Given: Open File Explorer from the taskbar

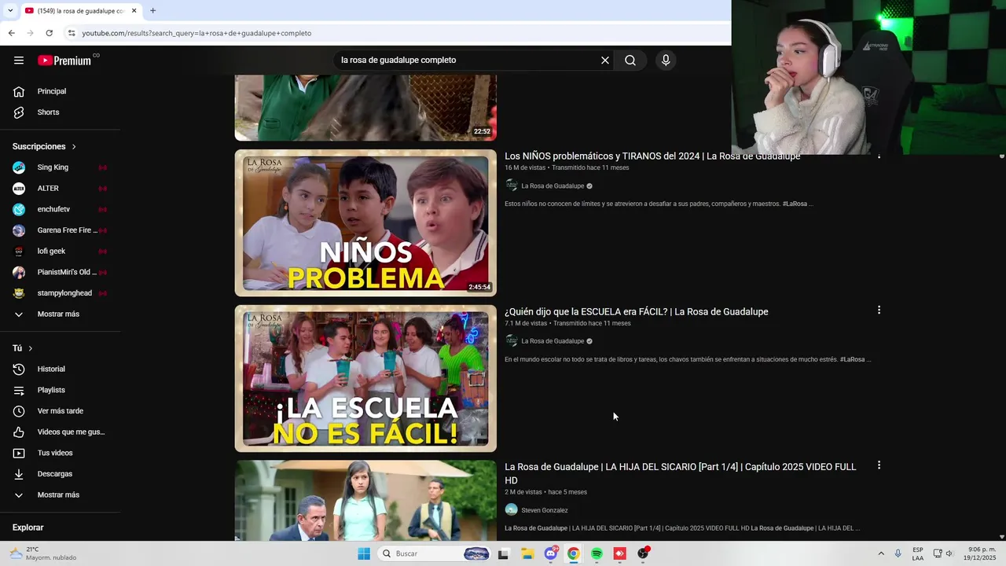Looking at the screenshot, I should point(527,553).
